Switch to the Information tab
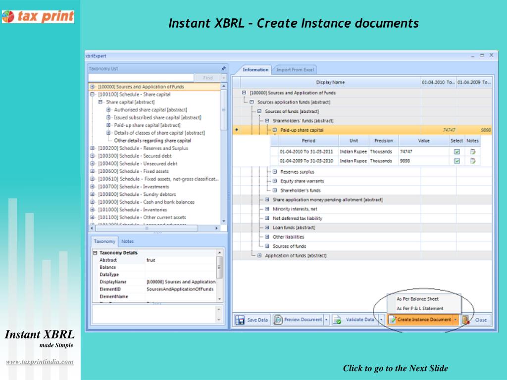The image size is (507, 380). coord(255,70)
